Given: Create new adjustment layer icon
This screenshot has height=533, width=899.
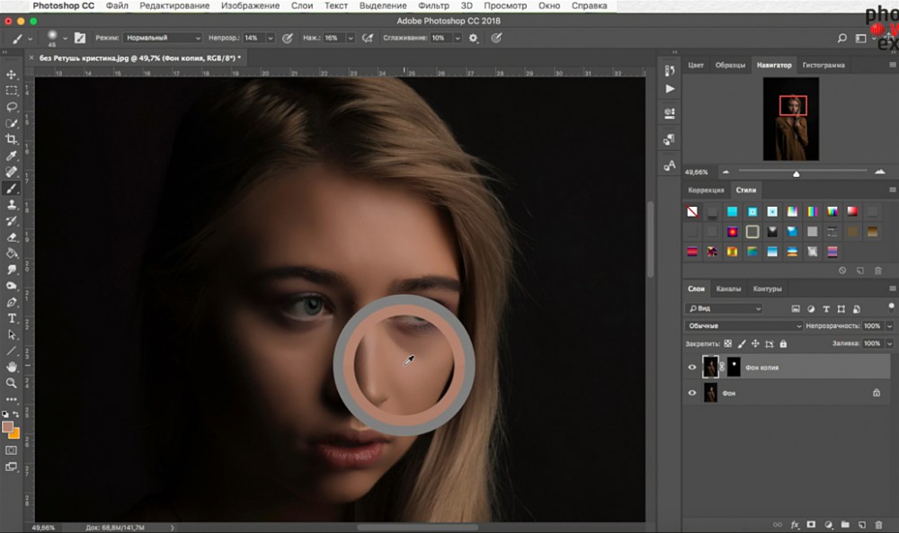Looking at the screenshot, I should coord(829,524).
